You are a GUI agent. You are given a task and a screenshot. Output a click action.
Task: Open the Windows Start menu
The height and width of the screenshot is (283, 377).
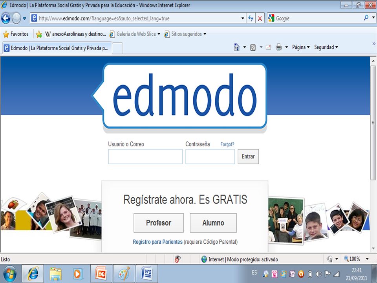pyautogui.click(x=9, y=274)
